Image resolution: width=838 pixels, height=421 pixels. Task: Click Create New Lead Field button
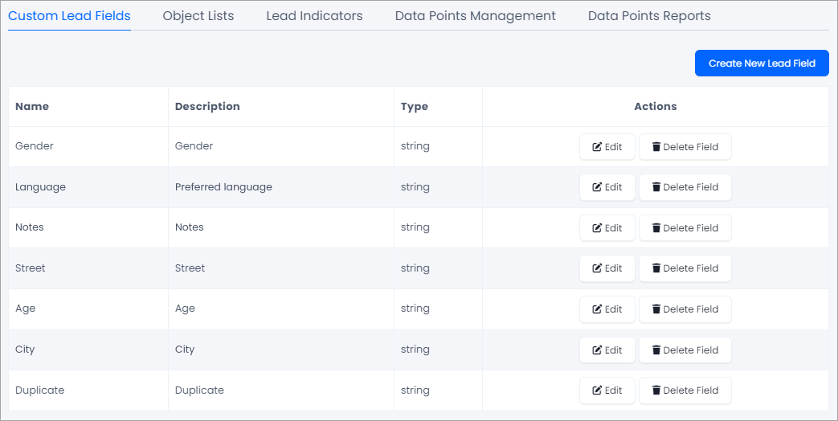point(762,63)
